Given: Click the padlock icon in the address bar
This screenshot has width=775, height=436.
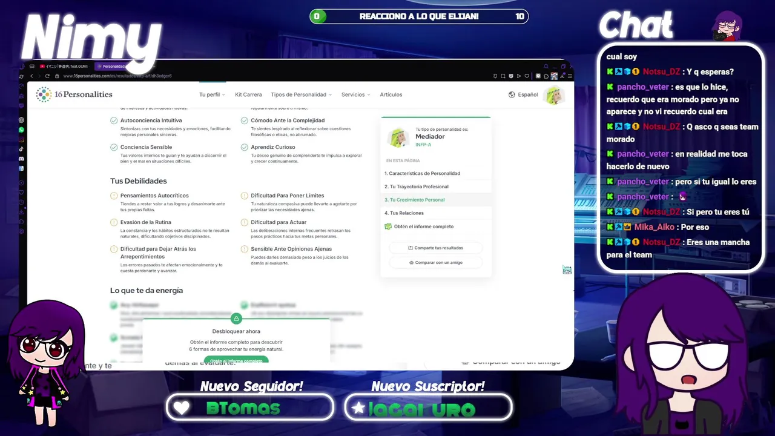Looking at the screenshot, I should [x=57, y=76].
